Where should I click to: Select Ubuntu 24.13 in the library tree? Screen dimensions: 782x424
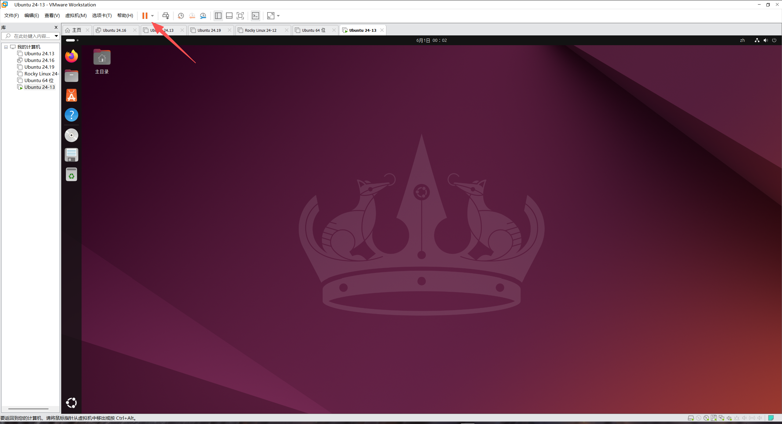(39, 54)
